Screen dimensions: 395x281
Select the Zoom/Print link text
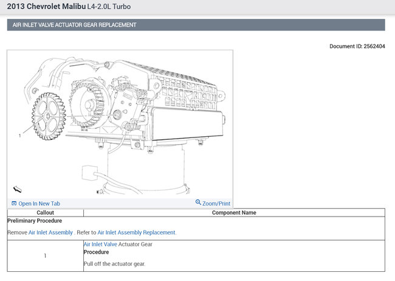(216, 203)
